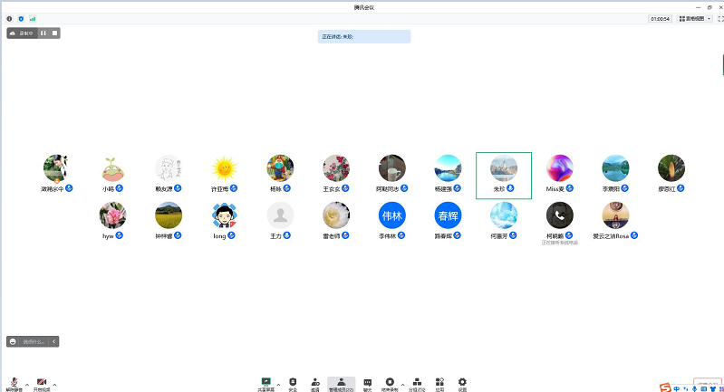Expand the arrow beside 解除静音
Viewport: 724px width, 392px height.
(x=26, y=384)
